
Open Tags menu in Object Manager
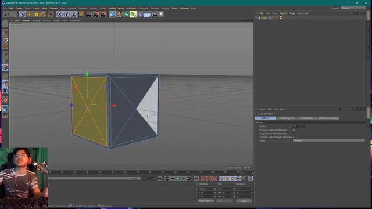(292, 13)
